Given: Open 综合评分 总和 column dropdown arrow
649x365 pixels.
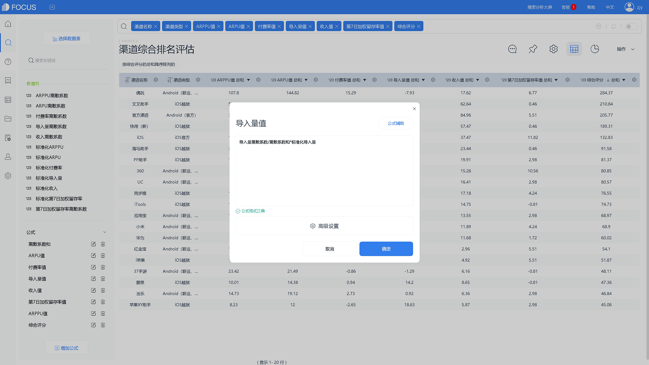Looking at the screenshot, I should 624,80.
